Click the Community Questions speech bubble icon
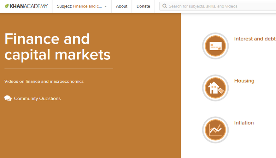The width and height of the screenshot is (276, 158). pyautogui.click(x=8, y=98)
